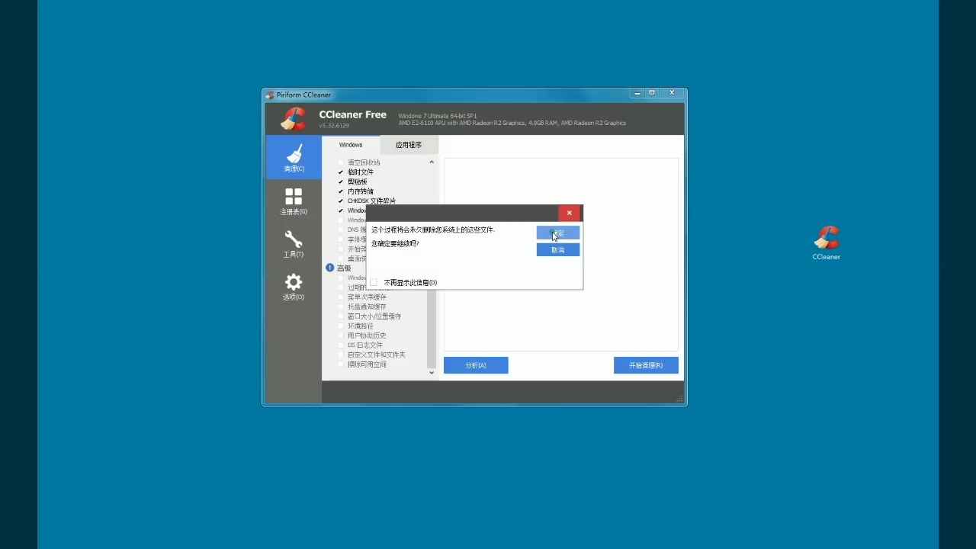
Task: Open the 清理(C) cleaner section
Action: pyautogui.click(x=294, y=157)
